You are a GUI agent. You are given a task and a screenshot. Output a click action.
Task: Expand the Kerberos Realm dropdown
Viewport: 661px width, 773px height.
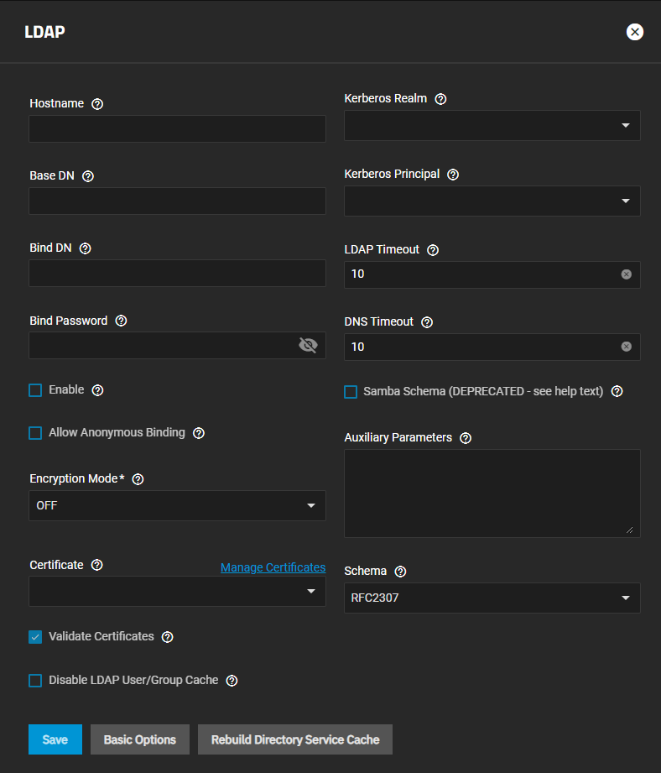[492, 125]
